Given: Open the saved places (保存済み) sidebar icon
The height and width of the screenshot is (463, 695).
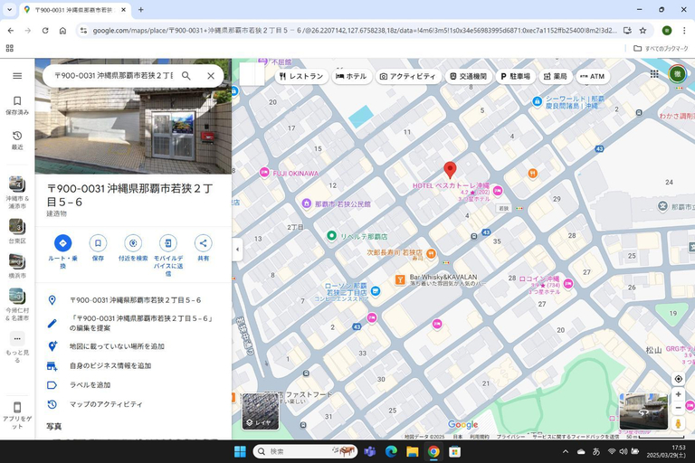Looking at the screenshot, I should coord(17,106).
